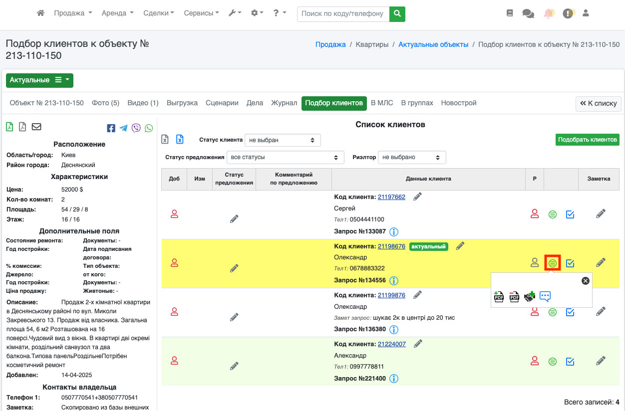Click the Facebook share icon
625x411 pixels.
pos(111,128)
